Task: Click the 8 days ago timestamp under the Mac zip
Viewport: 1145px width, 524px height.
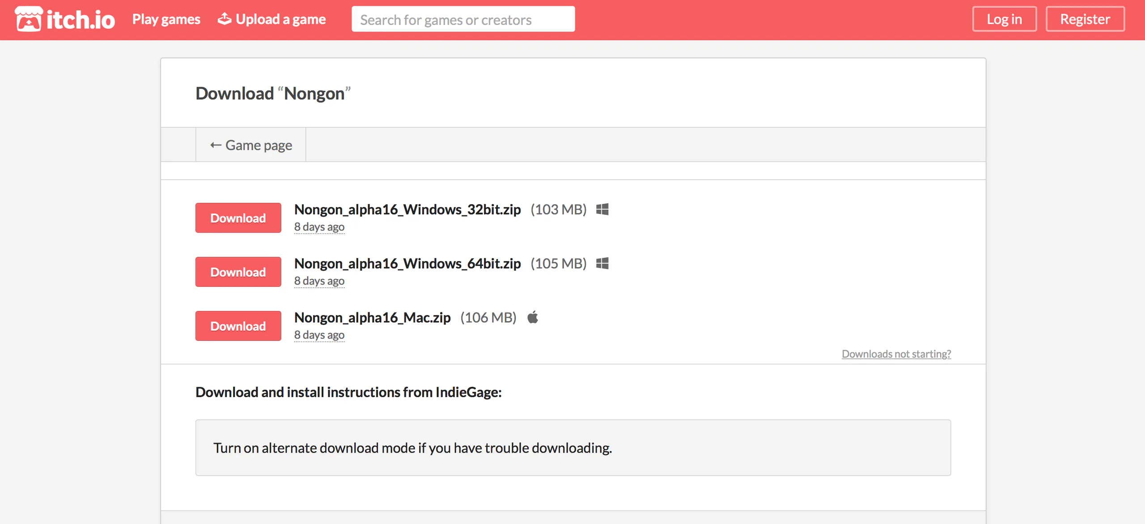Action: [x=319, y=335]
